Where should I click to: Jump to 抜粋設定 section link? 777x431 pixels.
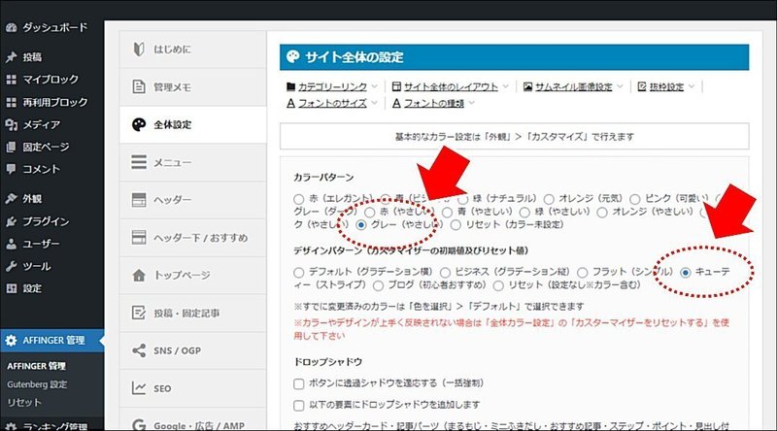coord(666,86)
